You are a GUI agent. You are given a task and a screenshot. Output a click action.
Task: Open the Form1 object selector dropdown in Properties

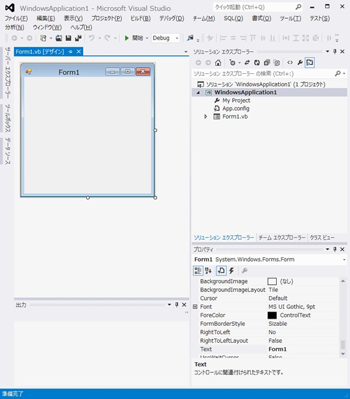click(x=344, y=260)
